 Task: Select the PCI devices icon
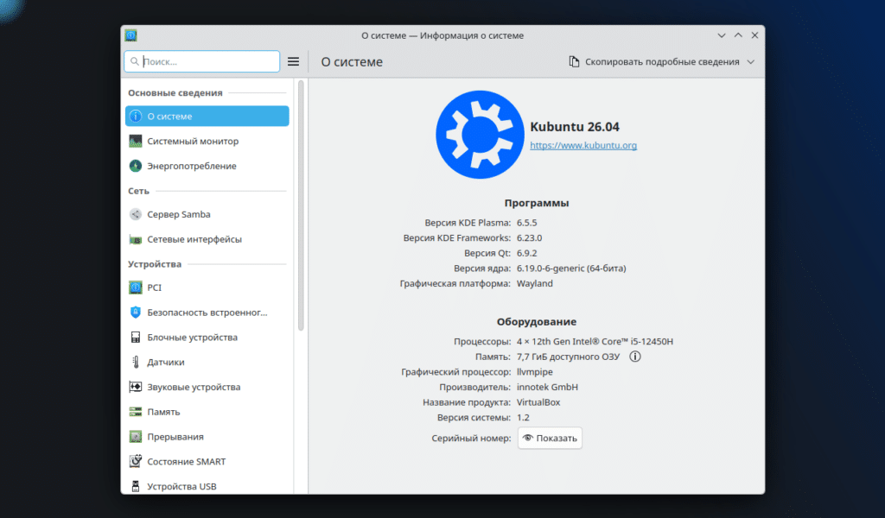[136, 287]
